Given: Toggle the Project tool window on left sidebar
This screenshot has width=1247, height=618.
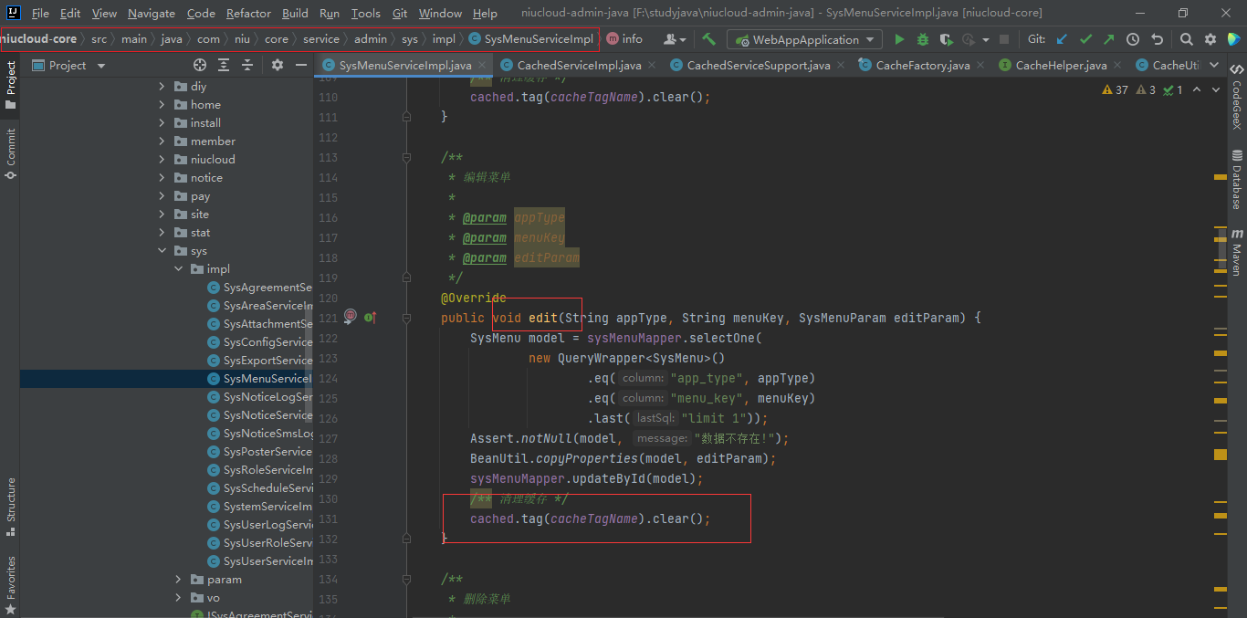Looking at the screenshot, I should (10, 86).
